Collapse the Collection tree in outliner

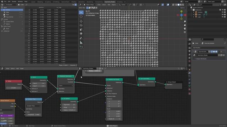point(192,10)
